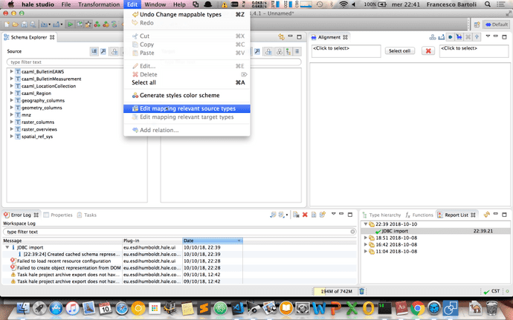The height and width of the screenshot is (320, 513).
Task: Click the garbage collector trash icon
Action: click(x=362, y=292)
